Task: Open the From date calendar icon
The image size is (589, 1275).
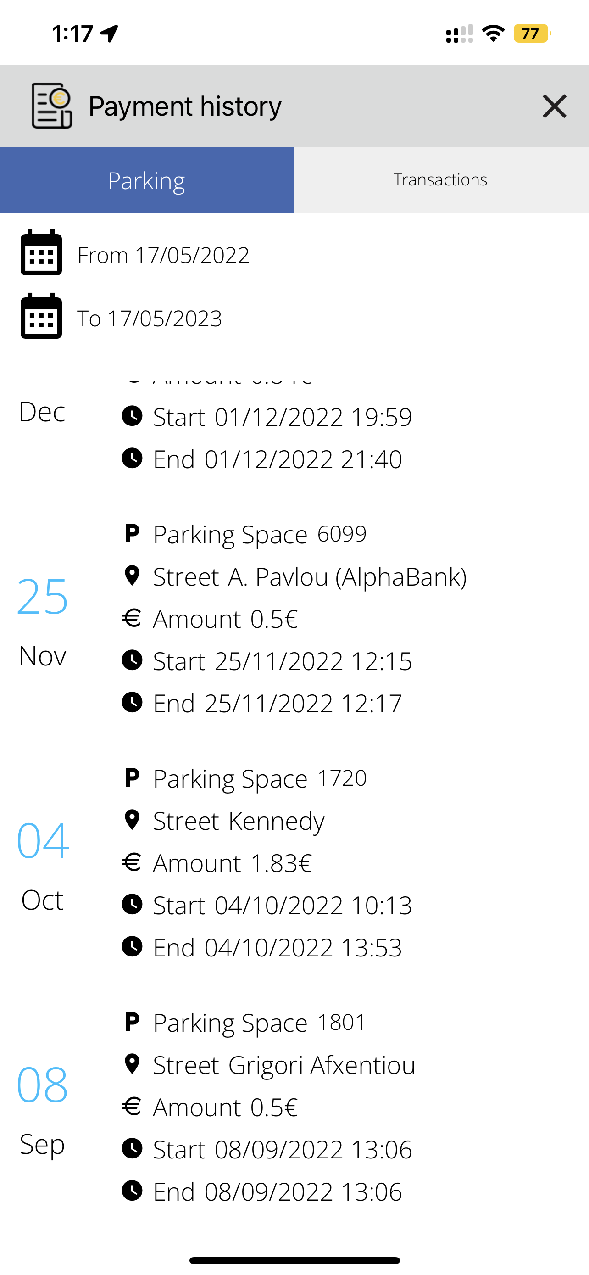Action: click(41, 252)
